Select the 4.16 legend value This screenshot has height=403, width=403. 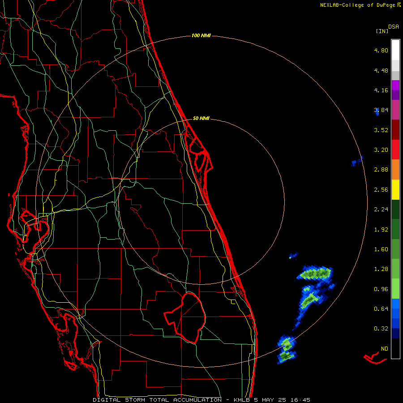tap(381, 90)
